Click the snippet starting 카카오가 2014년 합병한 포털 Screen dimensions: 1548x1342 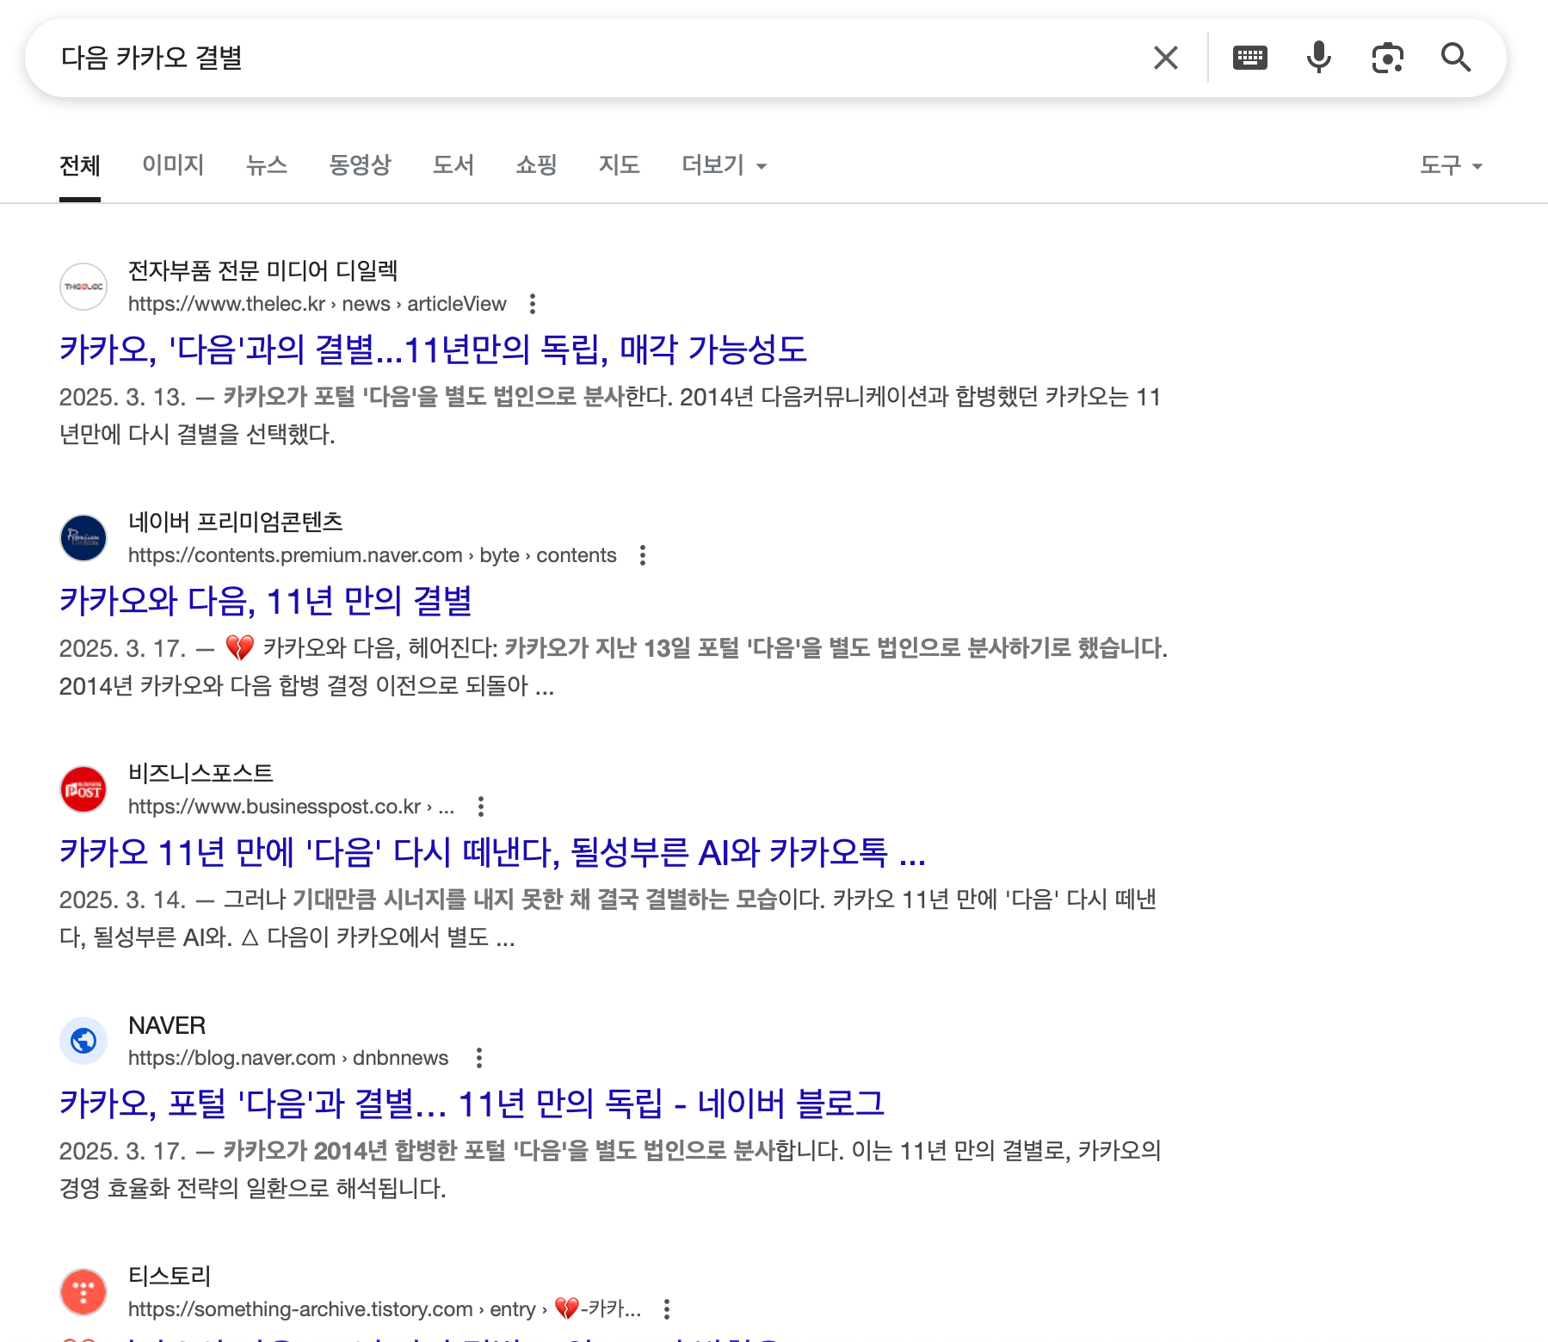[x=610, y=1170]
